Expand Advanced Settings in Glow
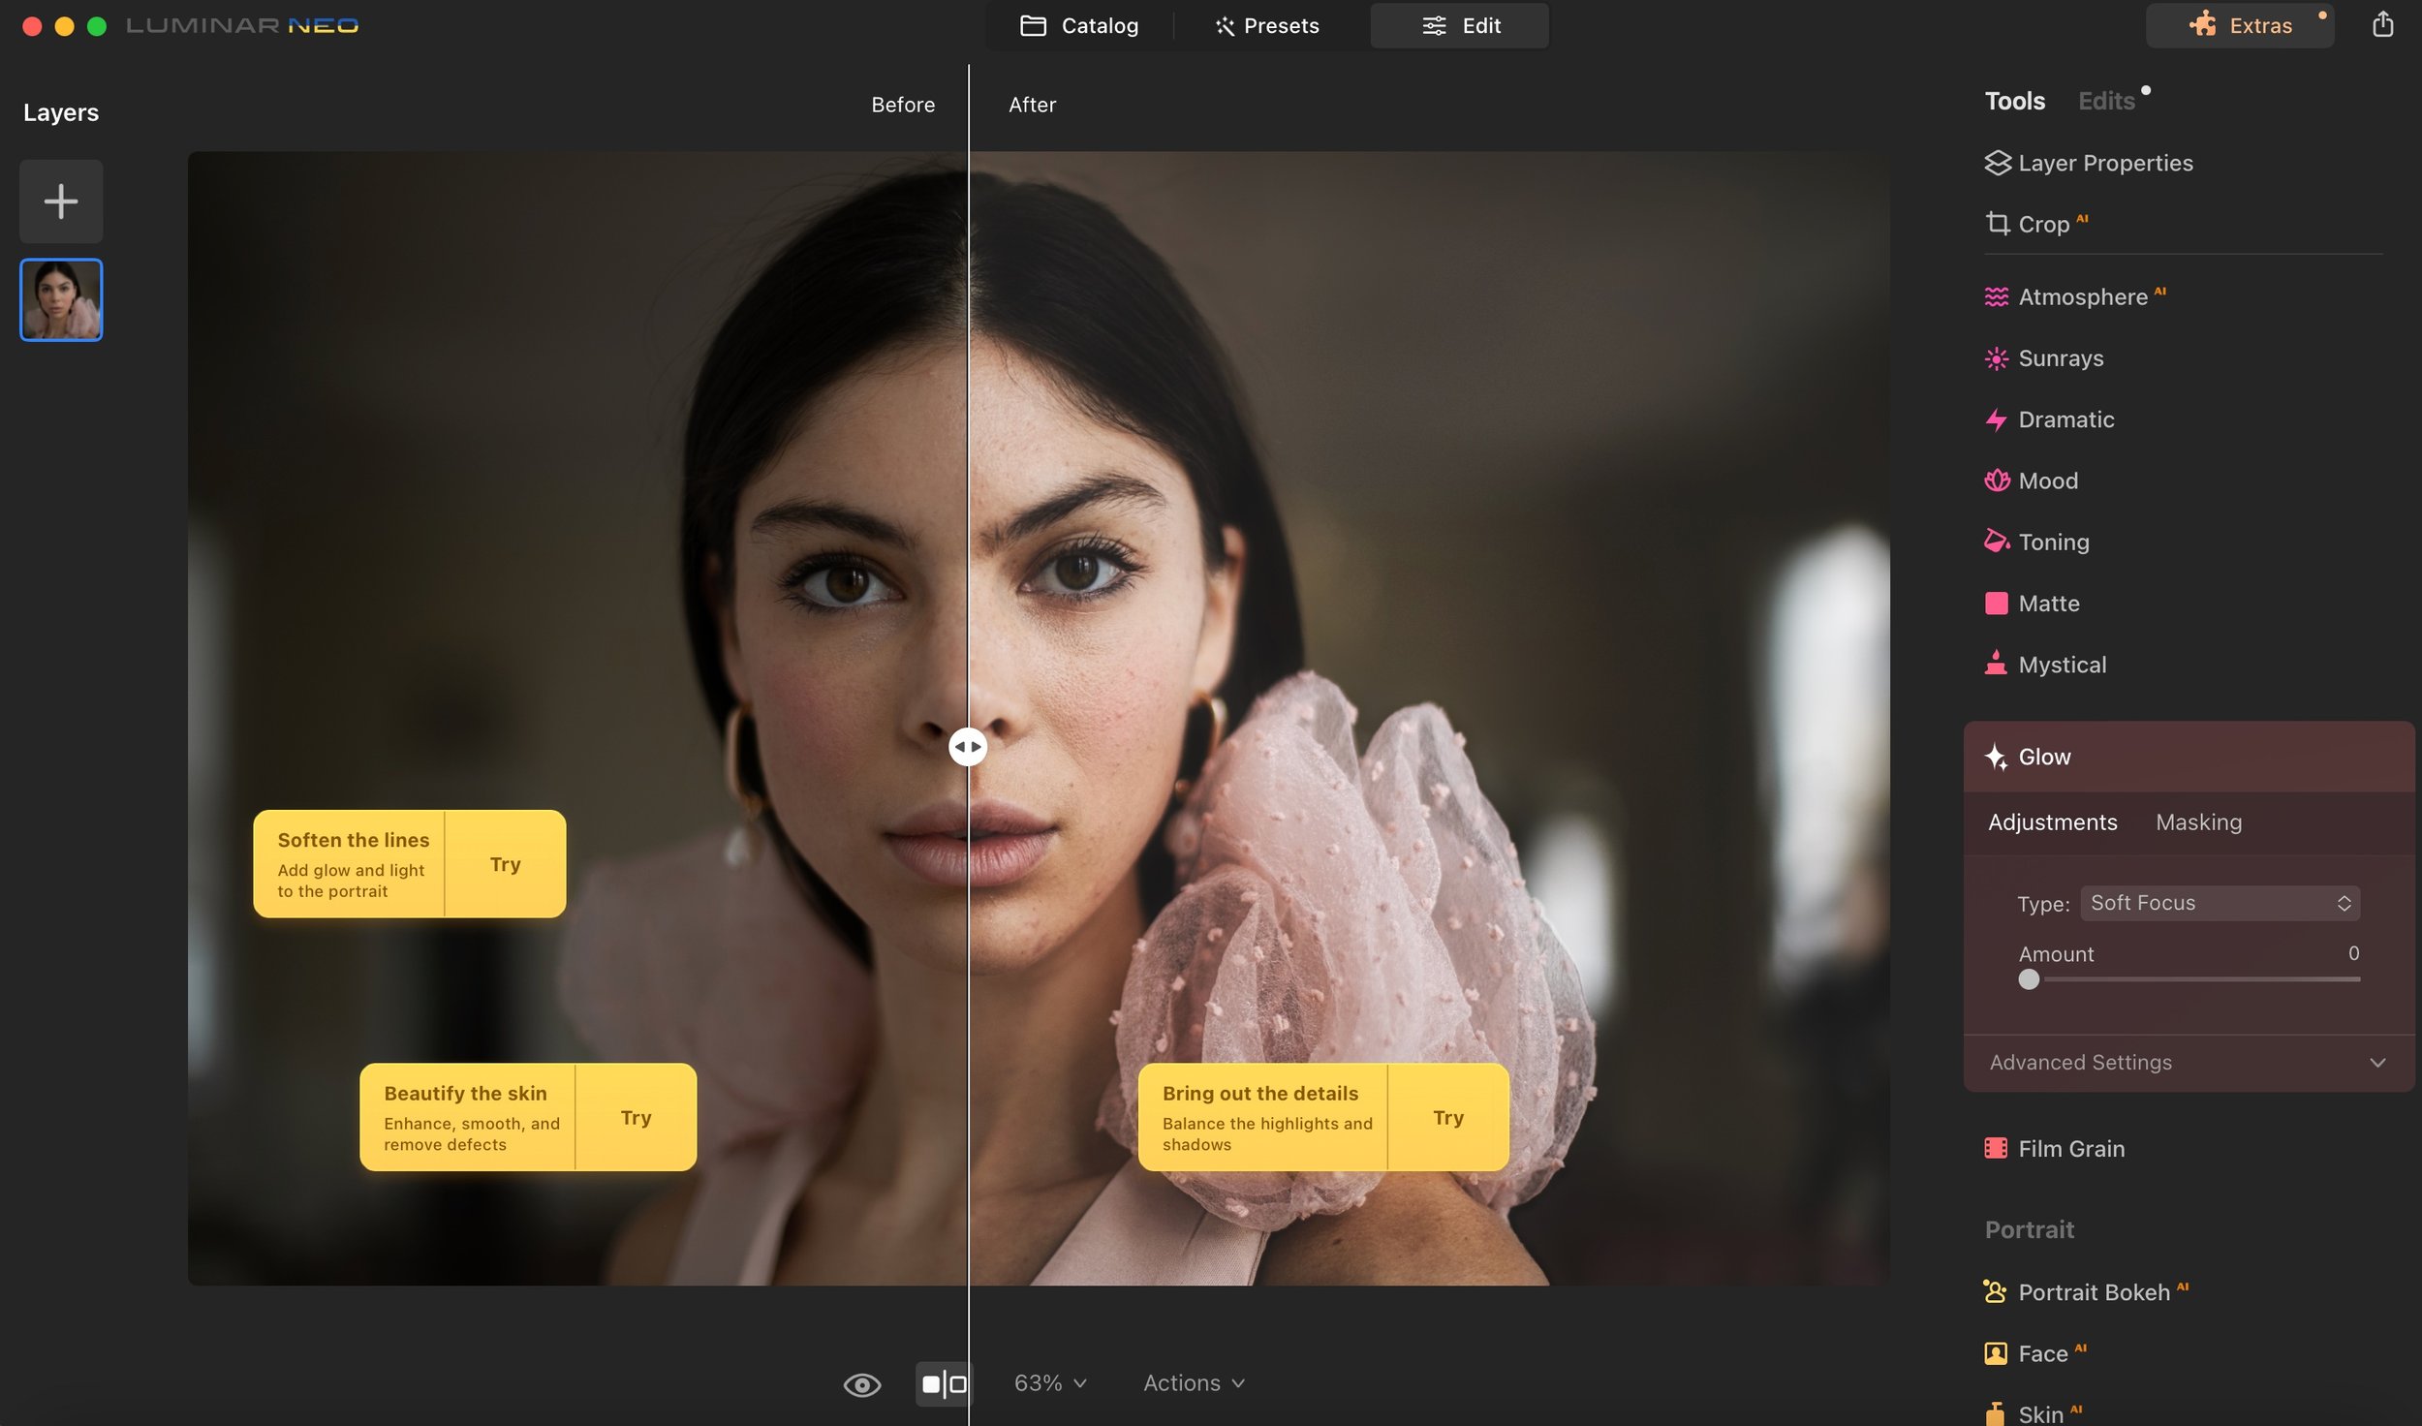This screenshot has width=2422, height=1426. click(2188, 1063)
